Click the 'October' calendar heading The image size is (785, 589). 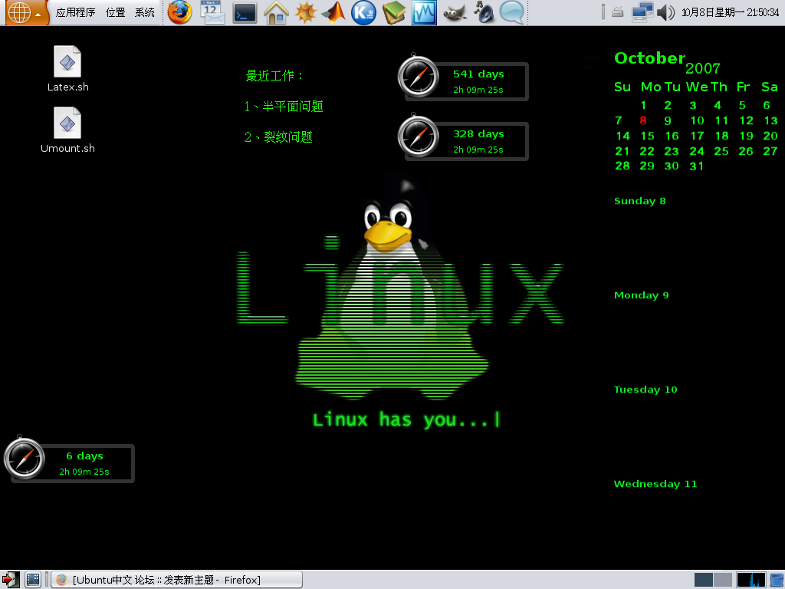[649, 58]
